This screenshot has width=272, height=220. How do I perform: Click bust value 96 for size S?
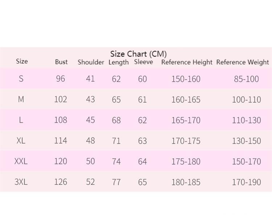coord(61,79)
